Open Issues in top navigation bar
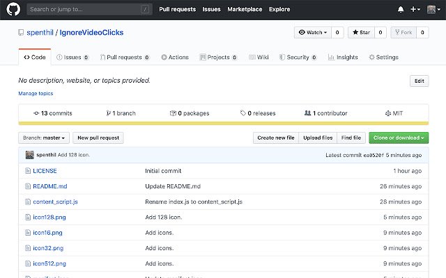 (x=211, y=9)
